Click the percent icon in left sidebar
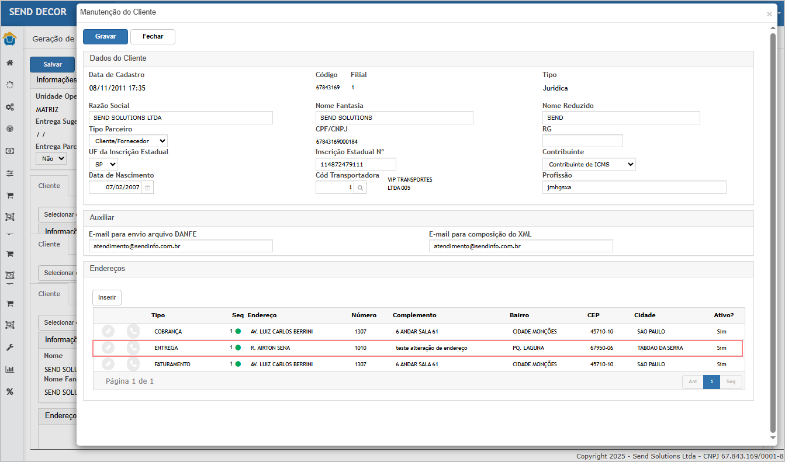785x462 pixels. (x=10, y=391)
